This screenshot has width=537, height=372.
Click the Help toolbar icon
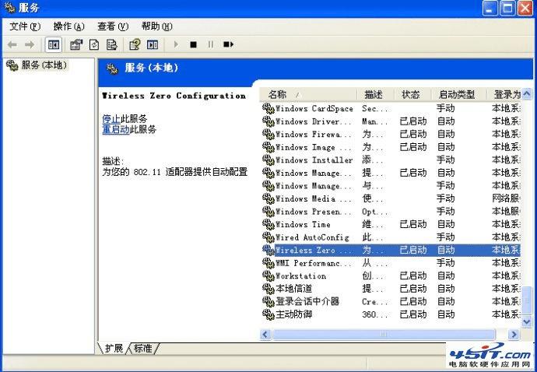(135, 45)
